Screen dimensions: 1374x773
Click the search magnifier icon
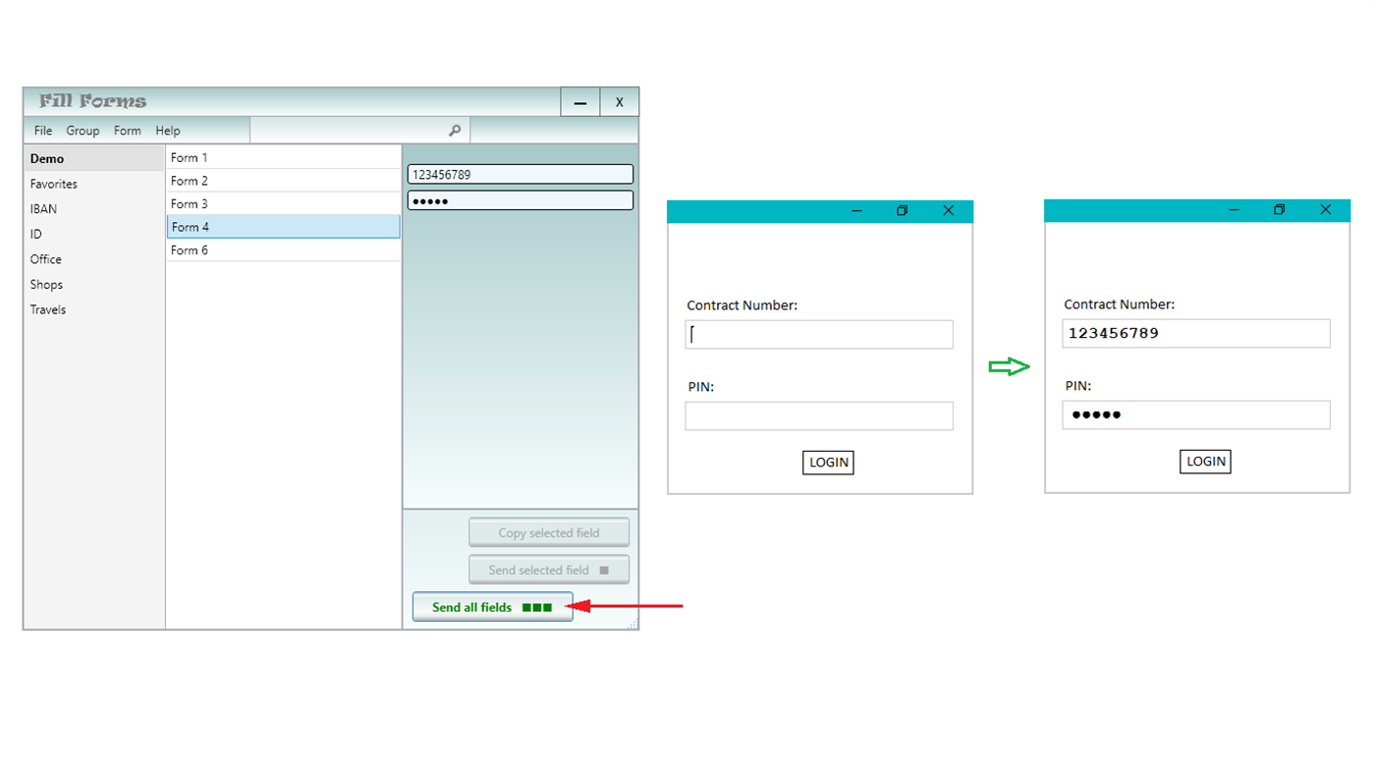454,130
